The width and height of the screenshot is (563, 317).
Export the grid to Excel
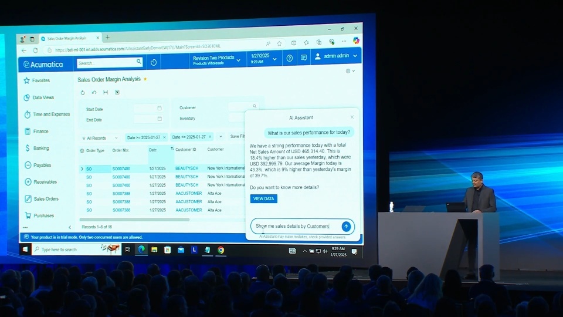click(117, 93)
